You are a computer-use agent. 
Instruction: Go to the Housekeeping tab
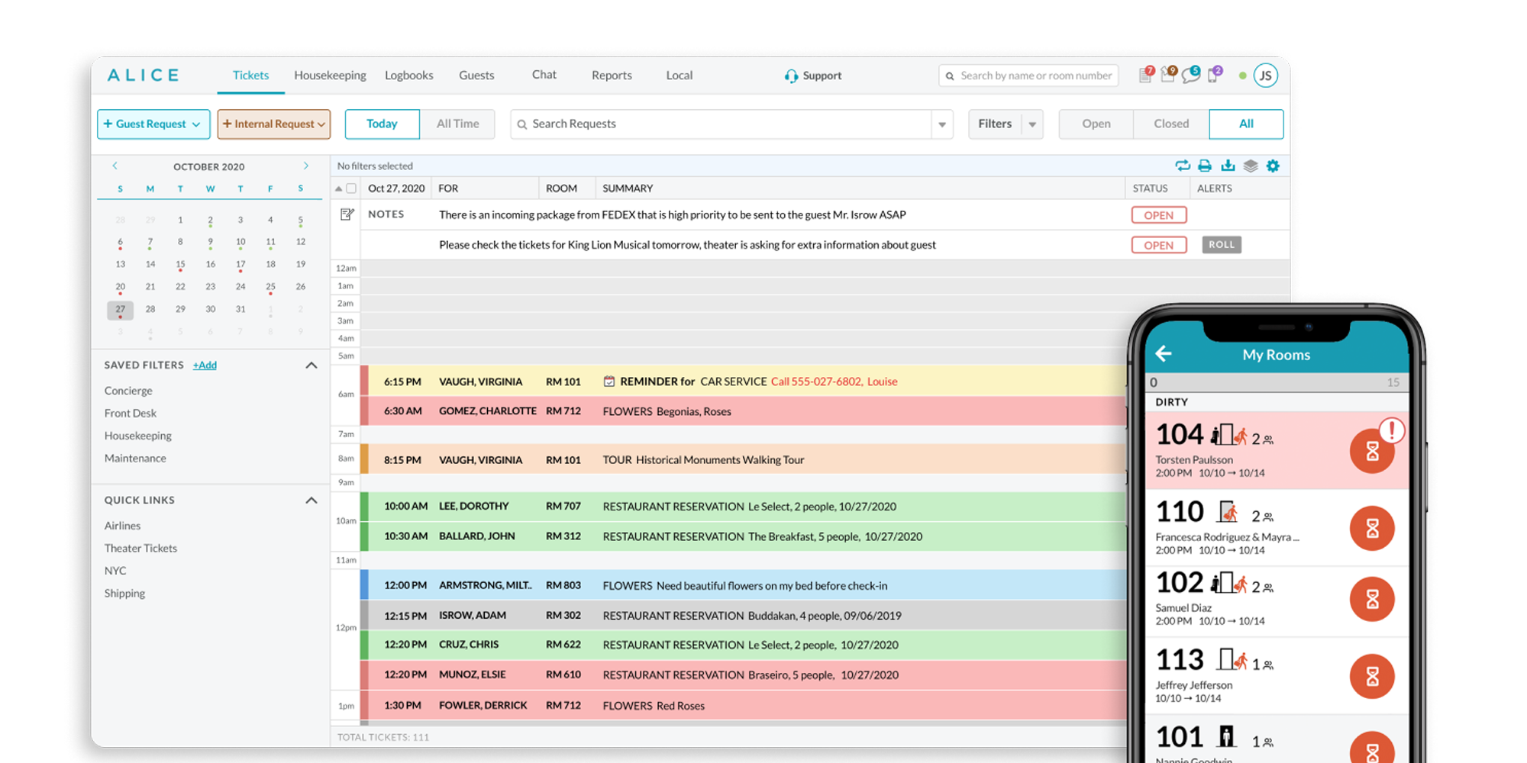pos(330,76)
